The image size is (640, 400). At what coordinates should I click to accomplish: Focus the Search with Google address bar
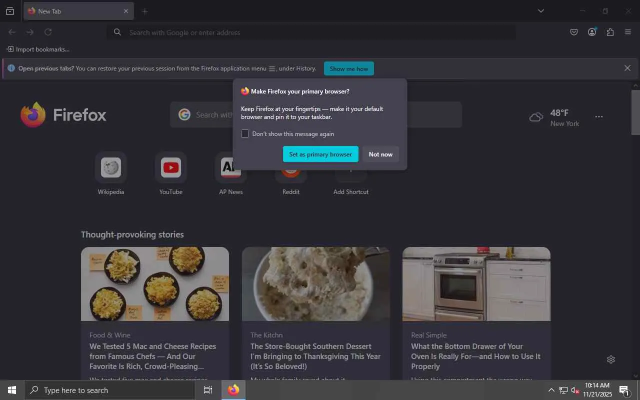coord(311,32)
